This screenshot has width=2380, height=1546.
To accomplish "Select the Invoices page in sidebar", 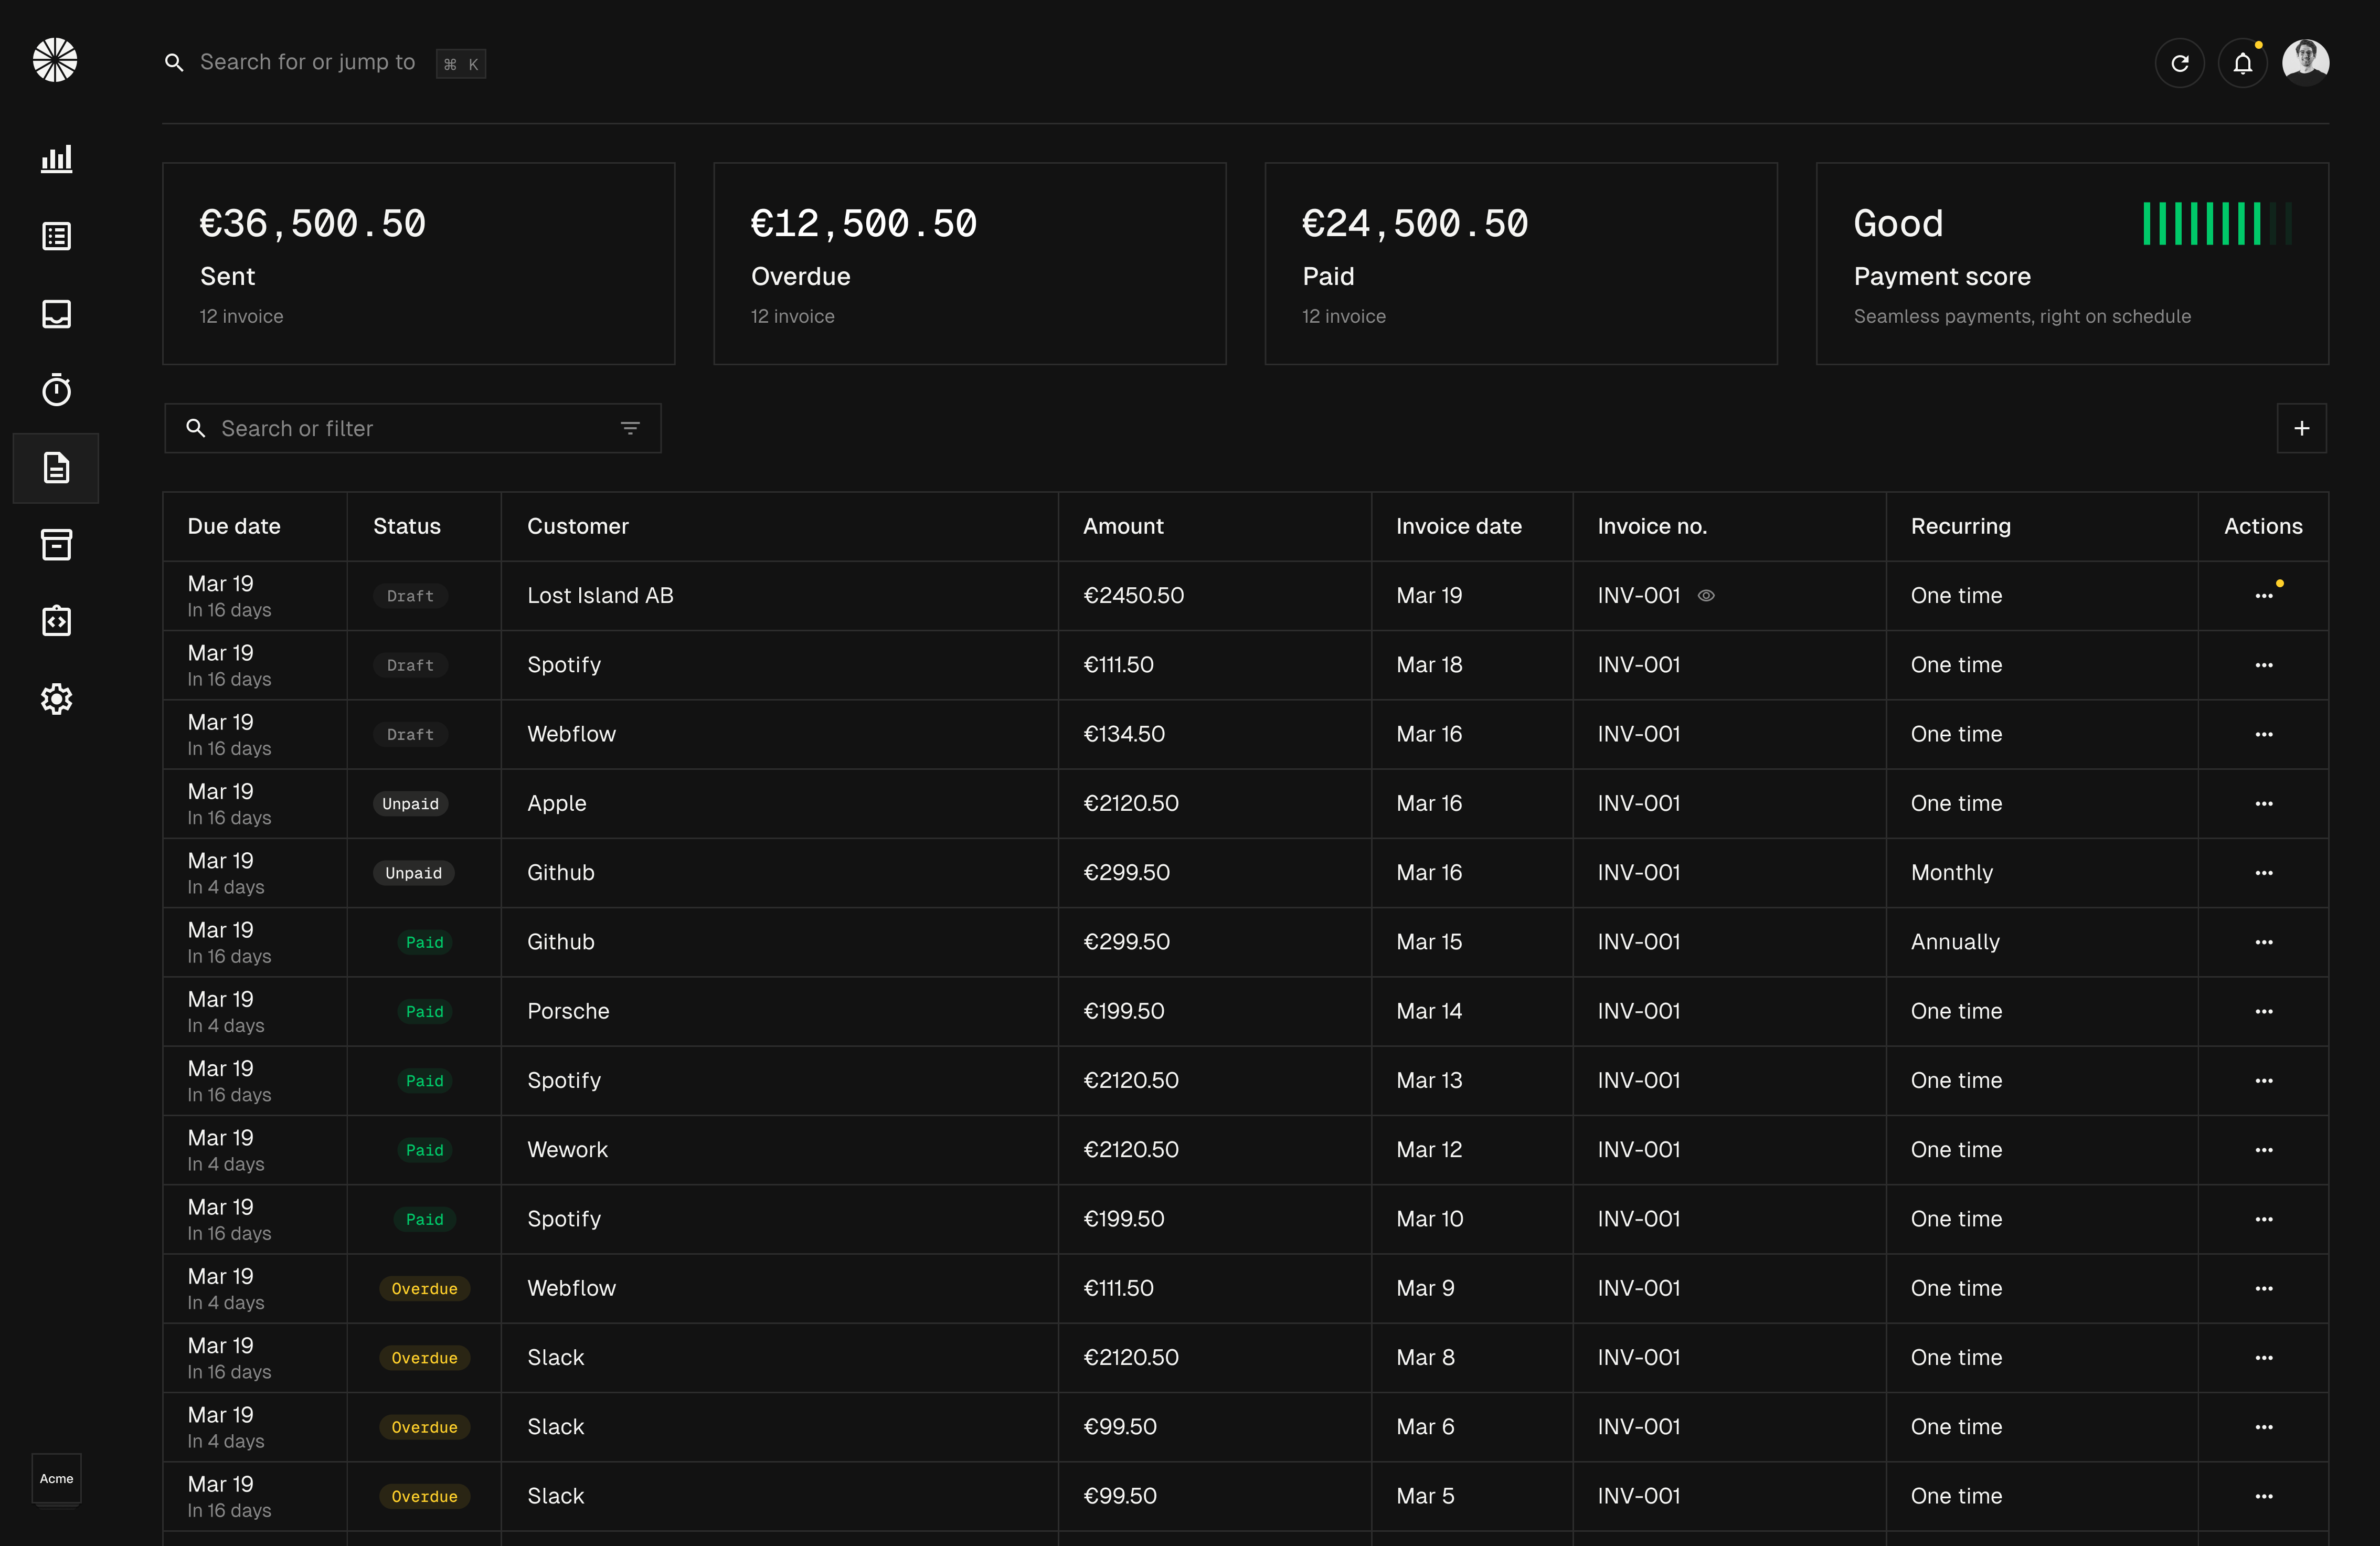I will tap(56, 468).
